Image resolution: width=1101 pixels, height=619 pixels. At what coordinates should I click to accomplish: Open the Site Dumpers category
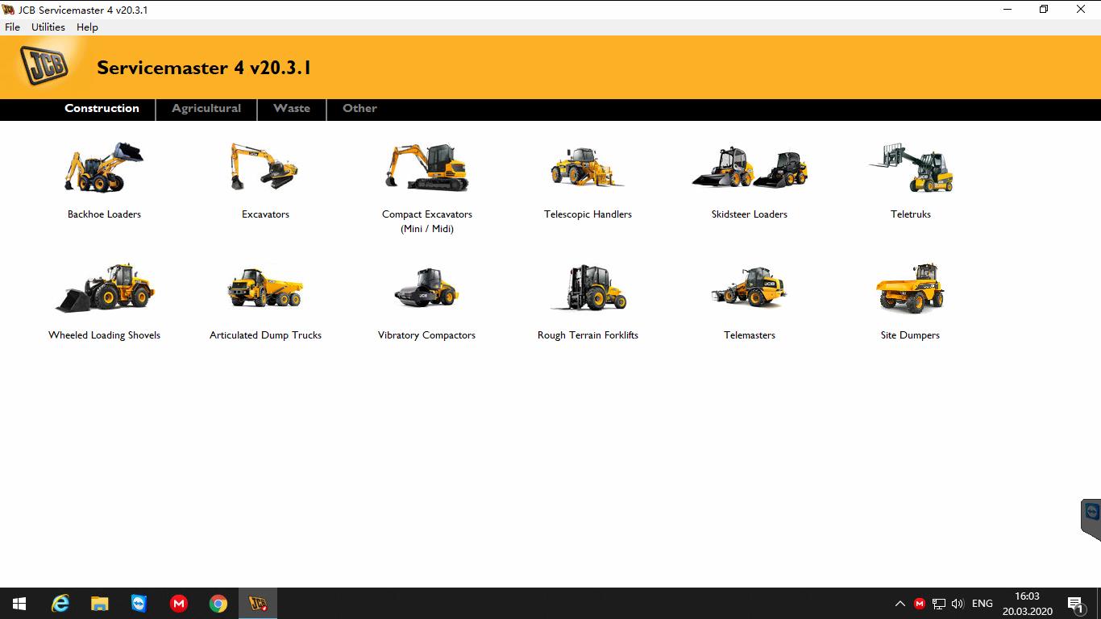[910, 289]
